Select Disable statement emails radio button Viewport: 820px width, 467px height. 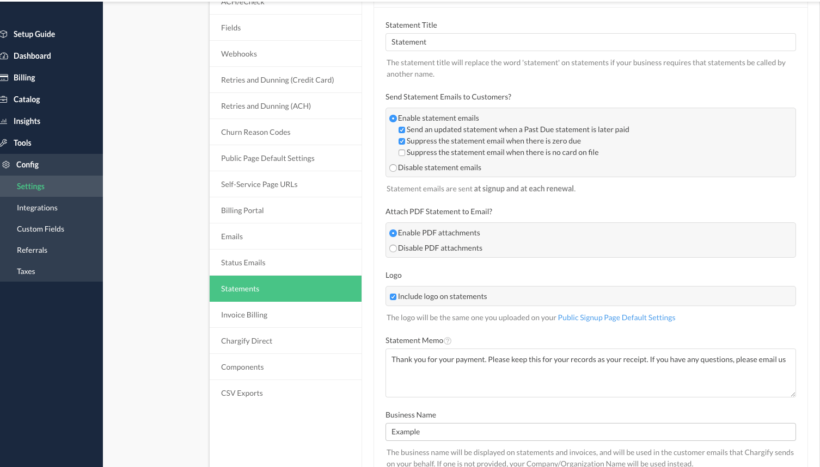393,168
